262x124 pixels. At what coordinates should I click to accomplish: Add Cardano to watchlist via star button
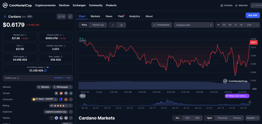point(61,17)
